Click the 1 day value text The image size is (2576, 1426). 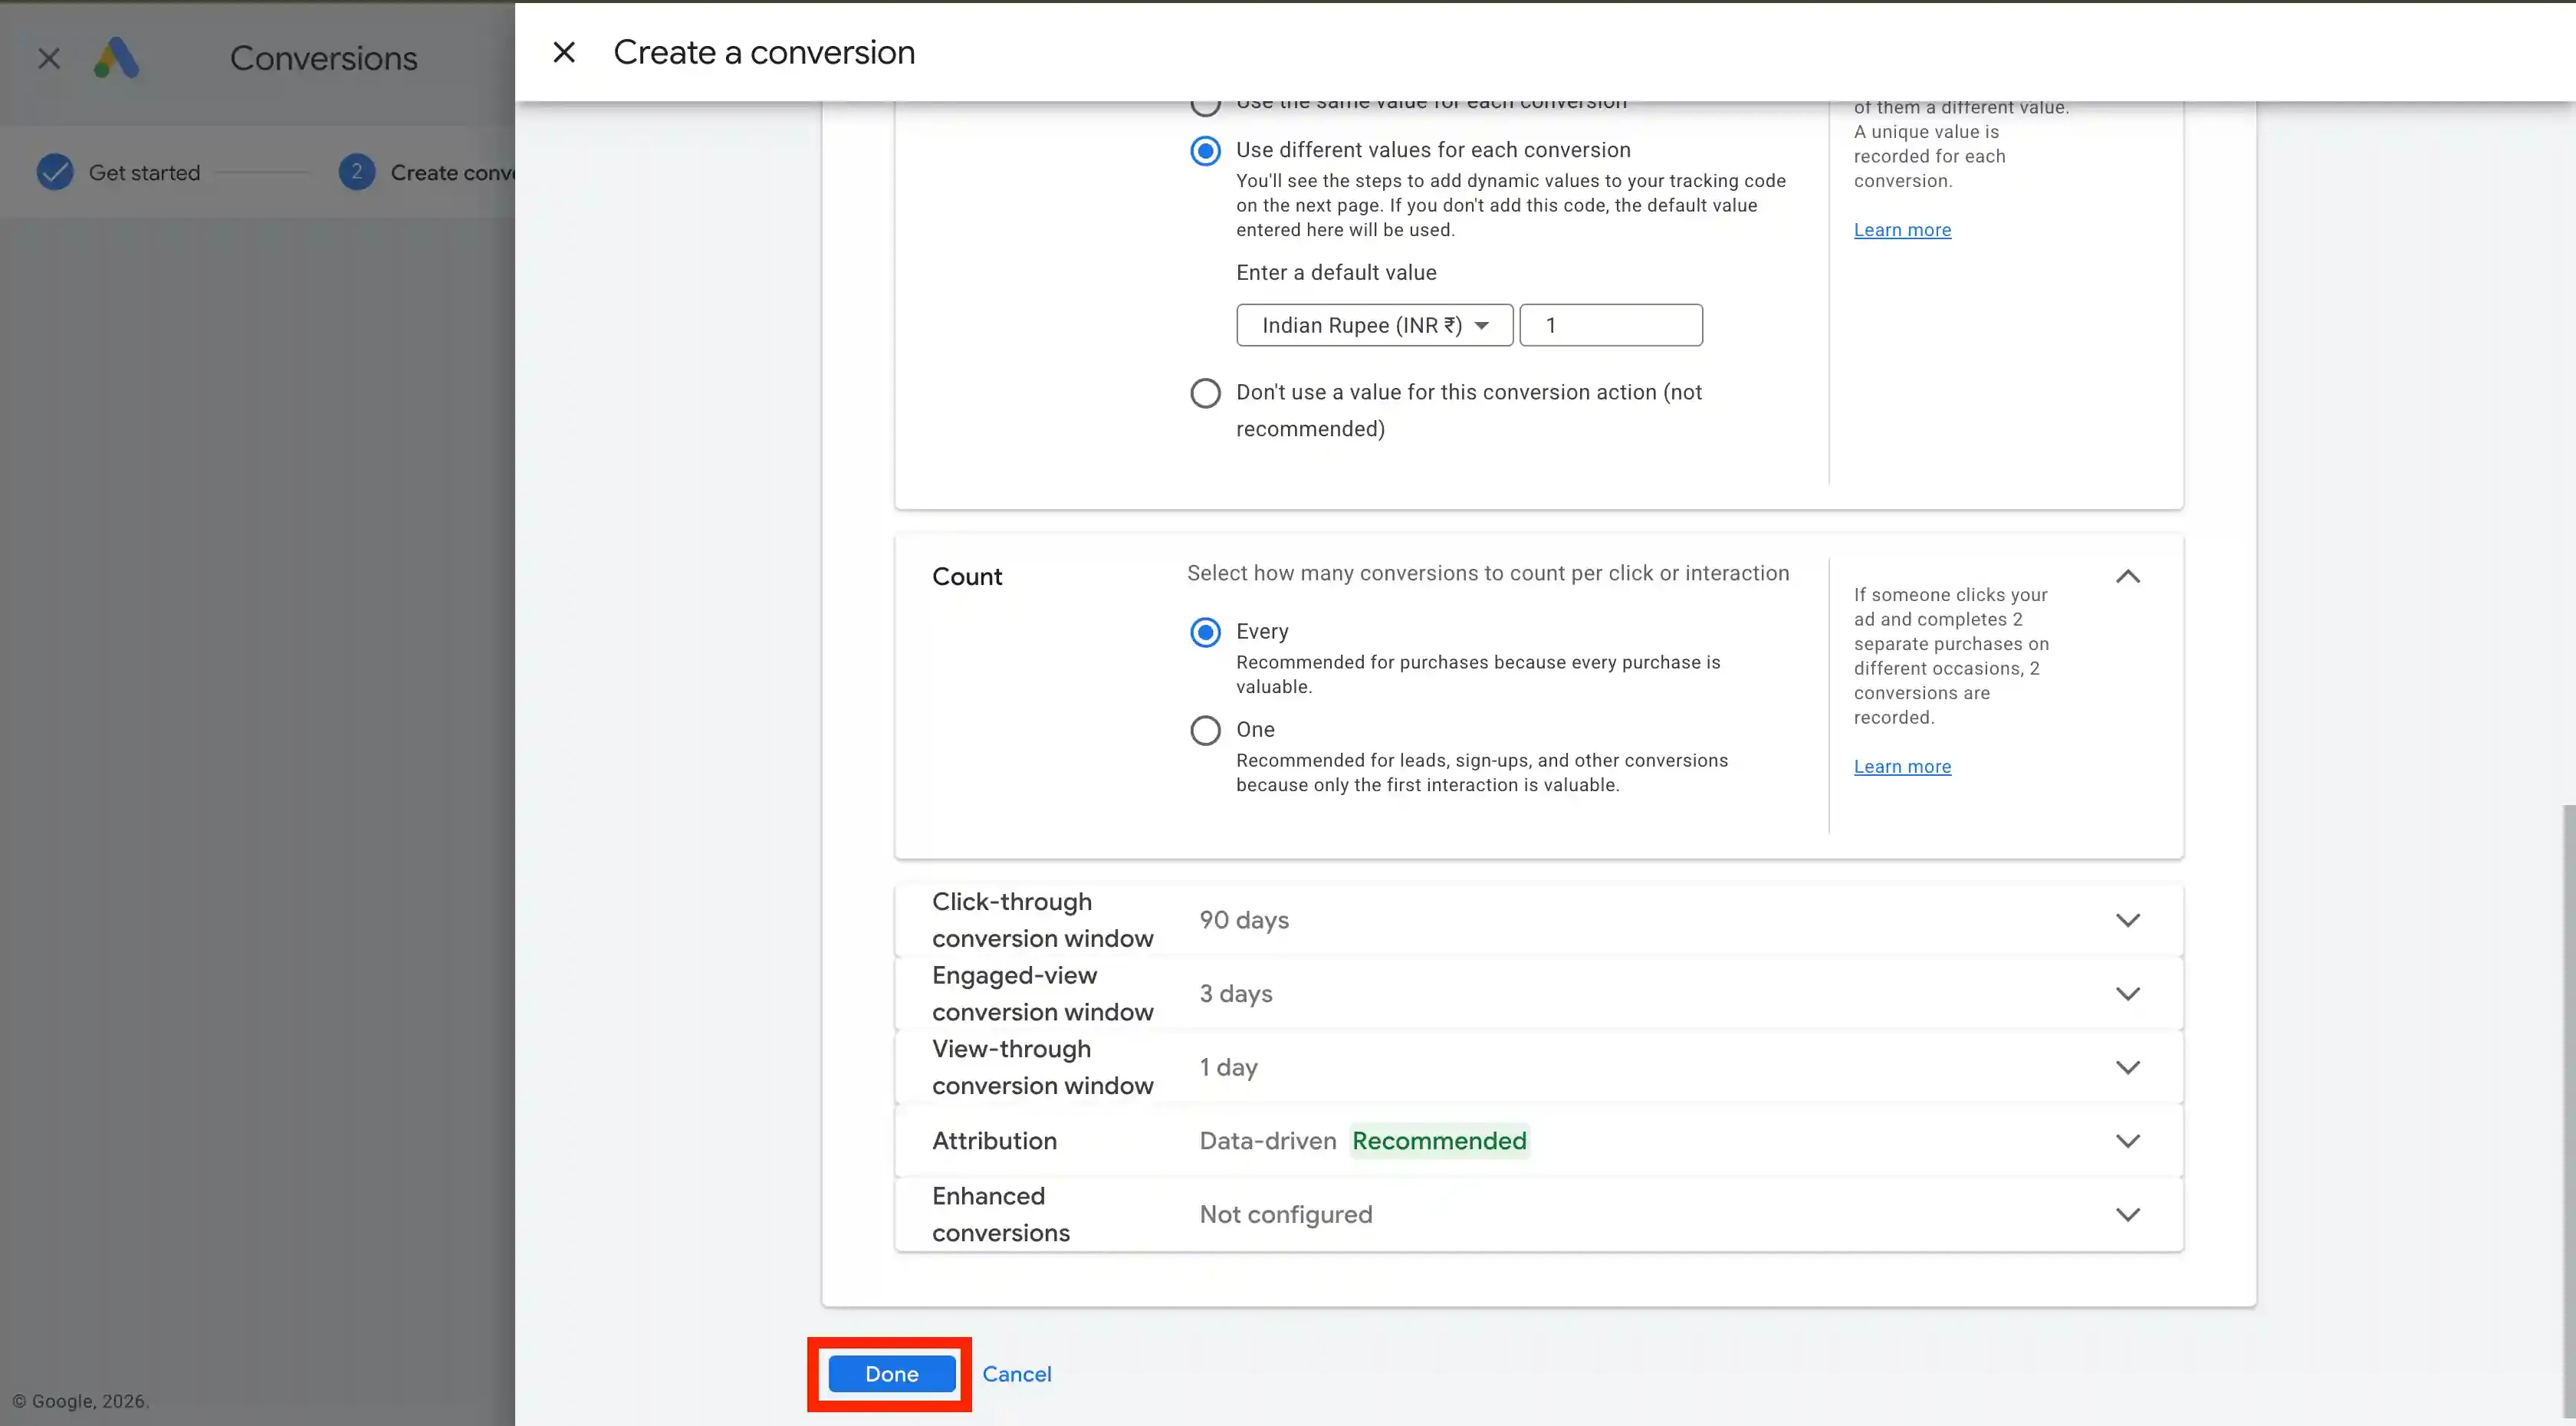pos(1228,1067)
